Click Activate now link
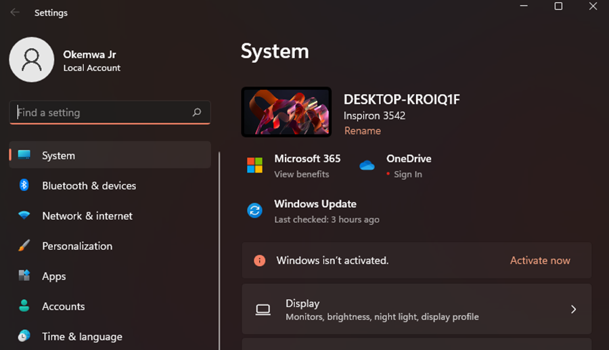609x350 pixels. tap(539, 261)
